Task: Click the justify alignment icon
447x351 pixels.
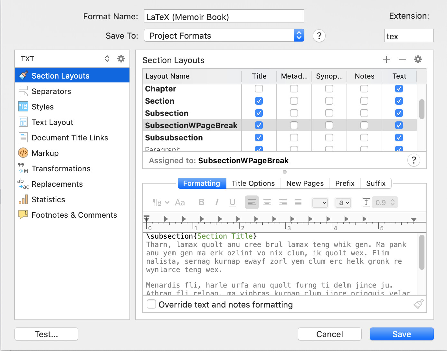Action: (x=298, y=203)
